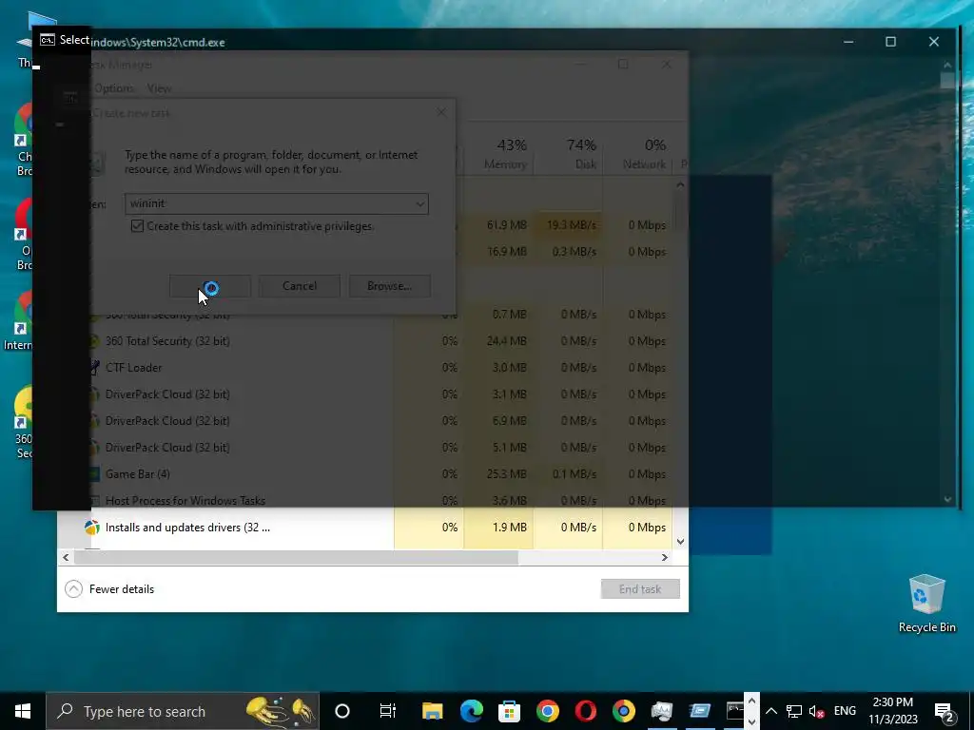The image size is (974, 730).
Task: Click cmd.exe scrollbar down arrow
Action: 947,499
